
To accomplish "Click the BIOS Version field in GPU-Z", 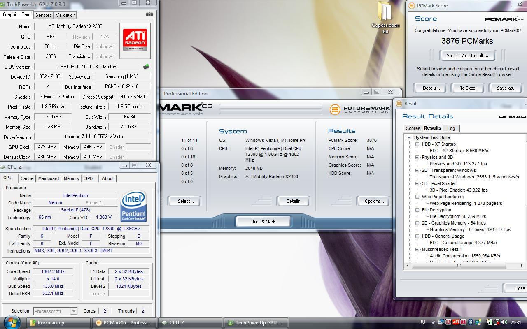I will tap(87, 67).
